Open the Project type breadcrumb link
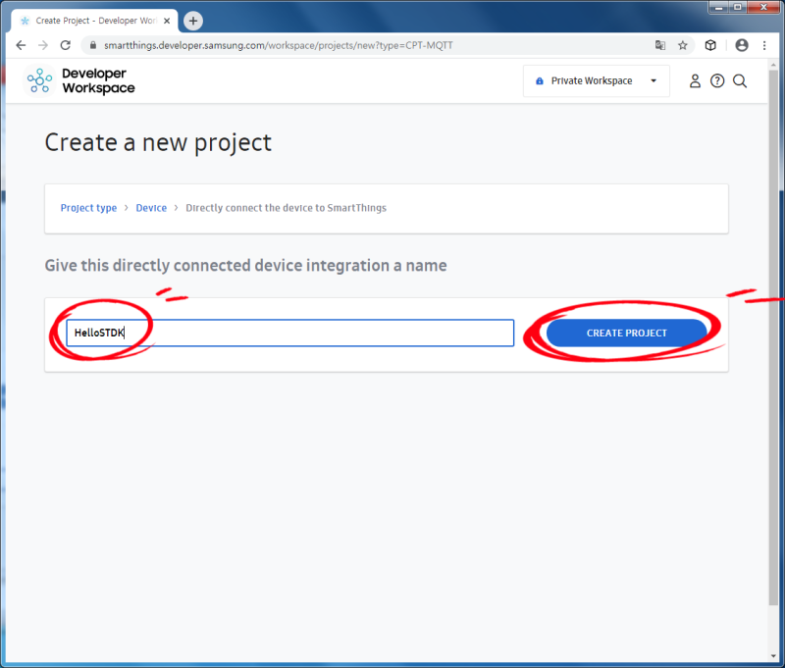Viewport: 785px width, 668px height. [x=88, y=208]
